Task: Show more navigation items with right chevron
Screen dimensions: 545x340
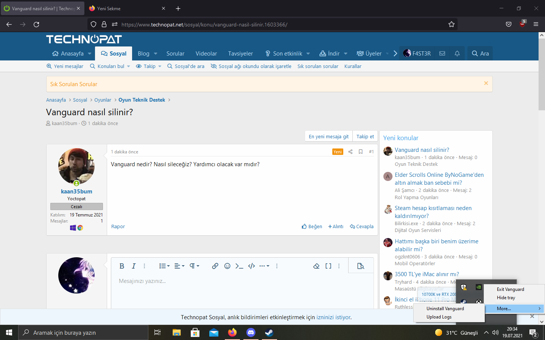Action: pyautogui.click(x=395, y=54)
